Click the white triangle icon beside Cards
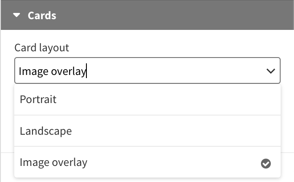Image resolution: width=294 pixels, height=182 pixels. tap(16, 15)
